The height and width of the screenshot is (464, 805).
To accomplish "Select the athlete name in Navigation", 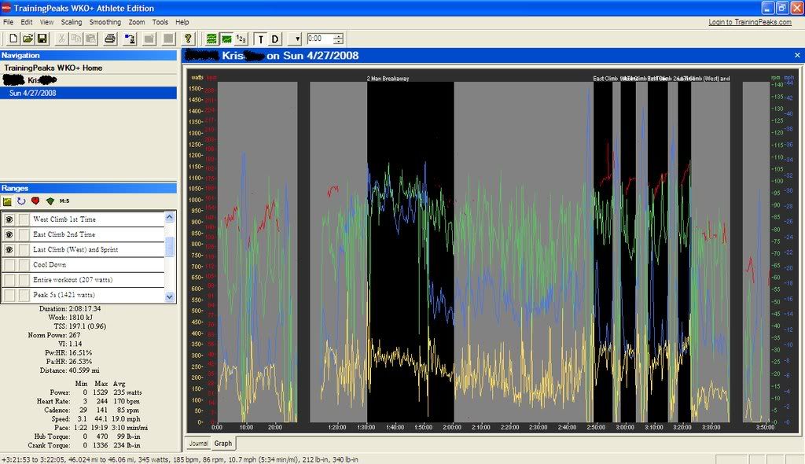I will 30,80.
